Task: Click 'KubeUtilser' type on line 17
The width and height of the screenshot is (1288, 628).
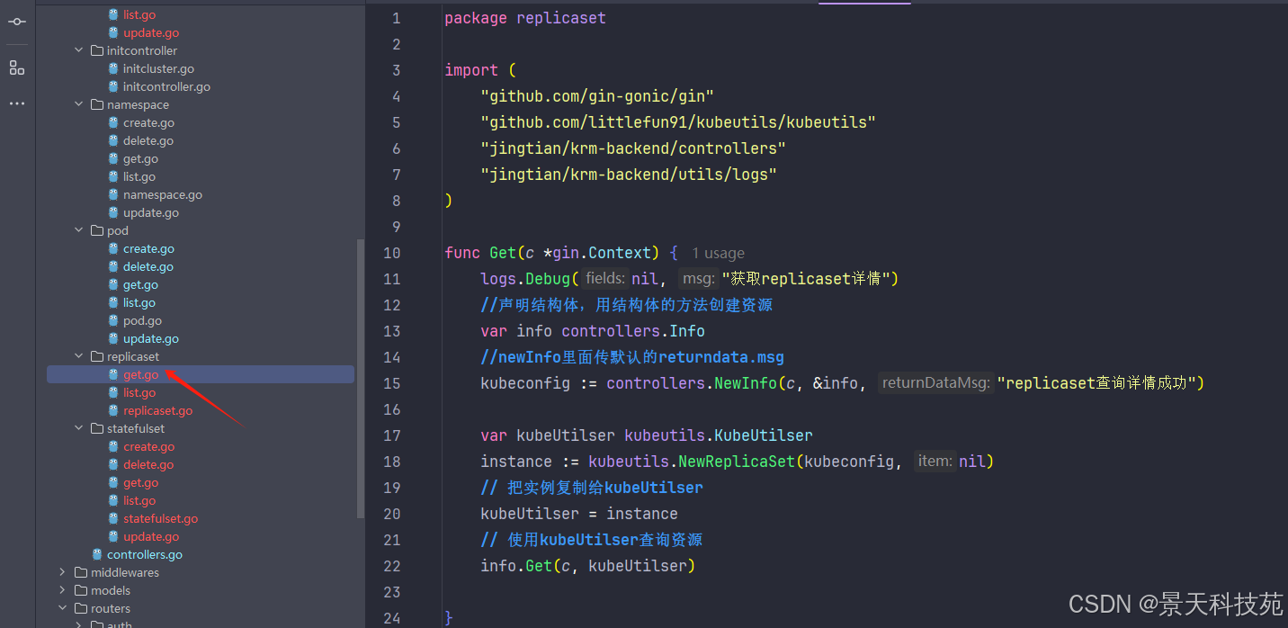Action: tap(764, 435)
